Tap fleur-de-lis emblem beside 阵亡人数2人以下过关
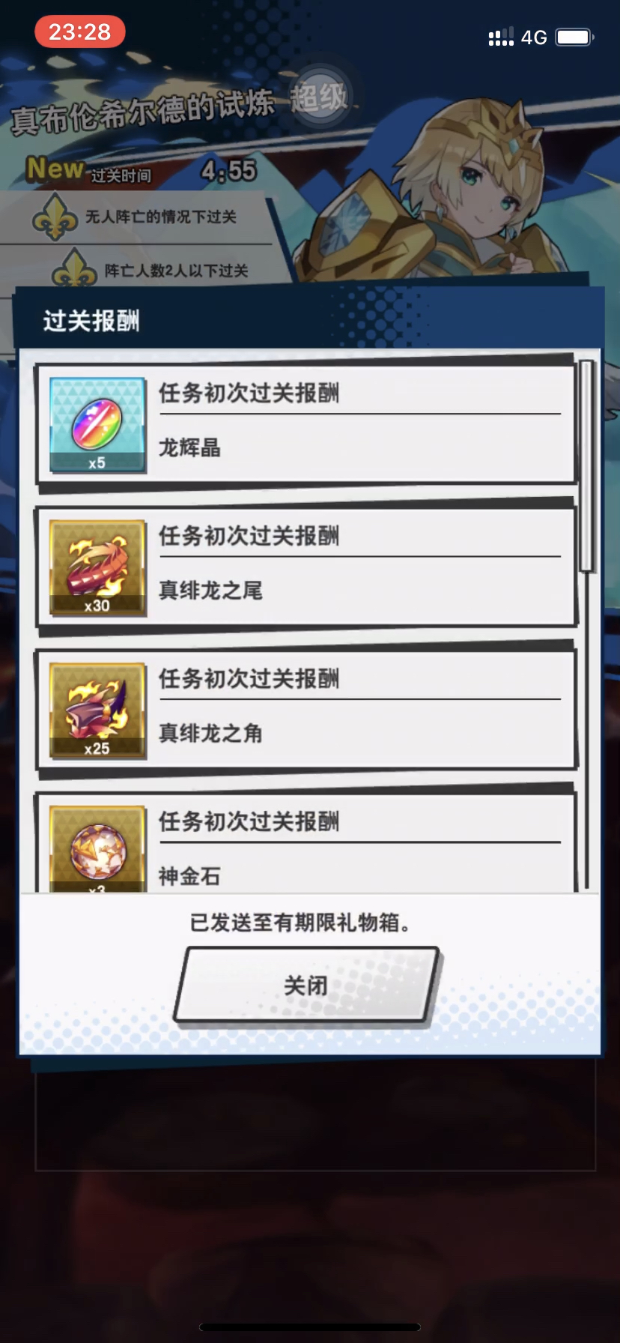This screenshot has width=620, height=1343. (x=74, y=268)
